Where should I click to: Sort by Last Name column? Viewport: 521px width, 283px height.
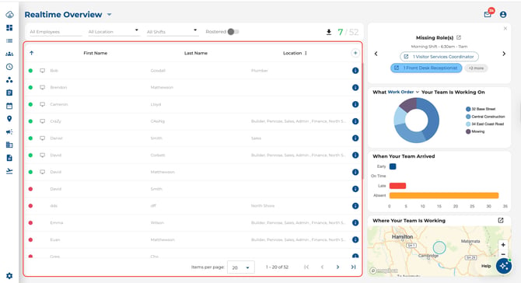tap(196, 53)
